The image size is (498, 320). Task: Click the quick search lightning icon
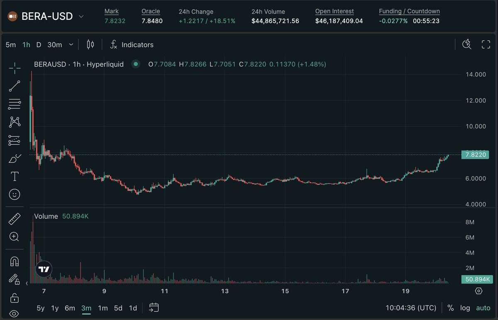(x=467, y=44)
